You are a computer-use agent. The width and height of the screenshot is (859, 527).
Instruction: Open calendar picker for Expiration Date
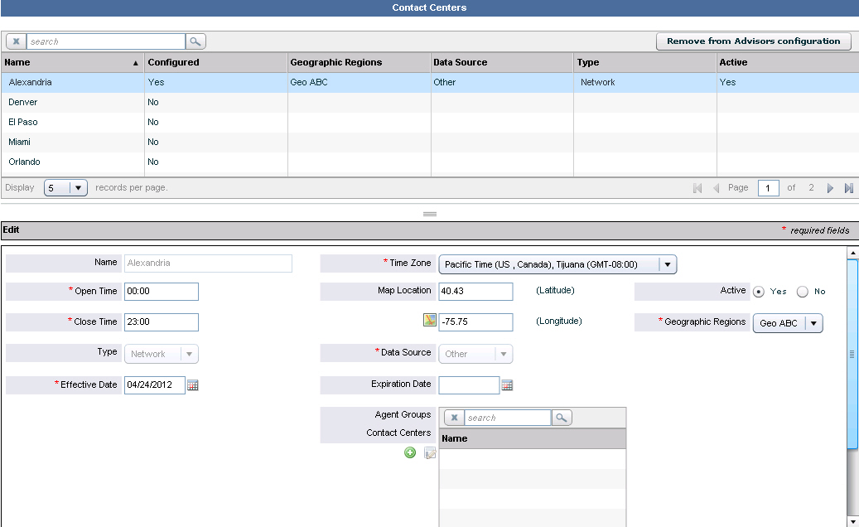(x=507, y=385)
